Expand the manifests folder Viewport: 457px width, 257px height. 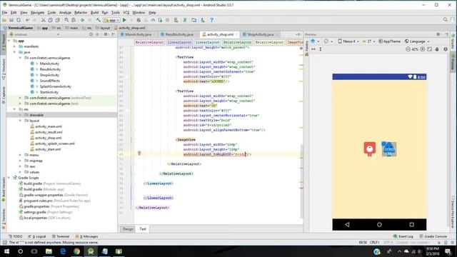14,46
